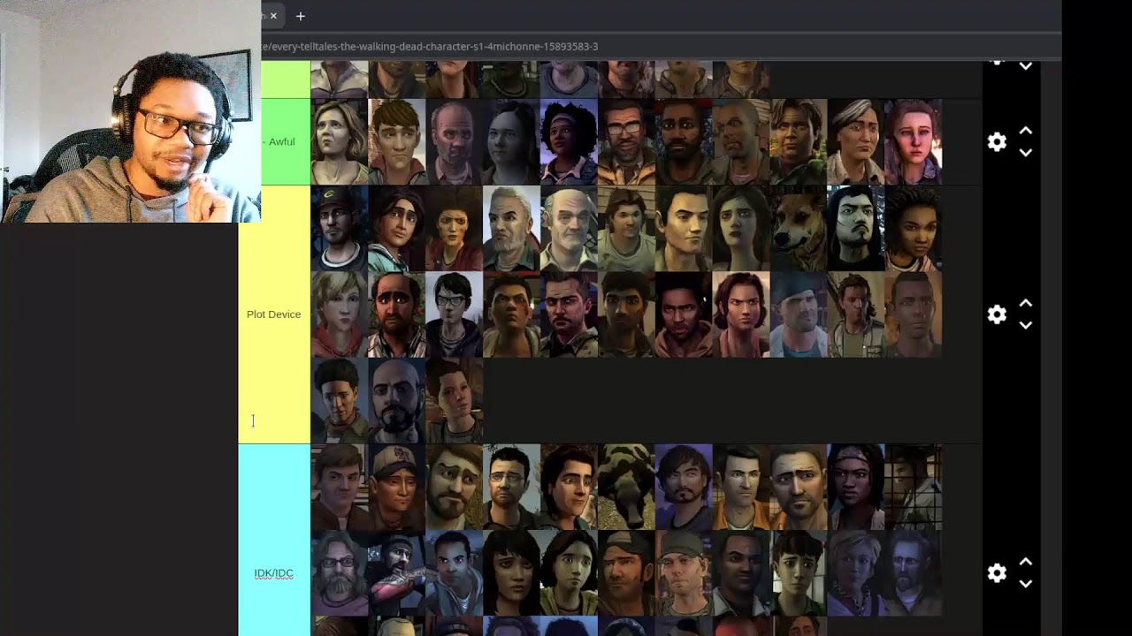Select the boy with glasses in Plot Device
Viewport: 1132px width, 636px height.
coord(455,314)
